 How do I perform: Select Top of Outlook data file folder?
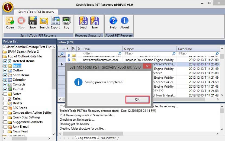click(x=25, y=56)
